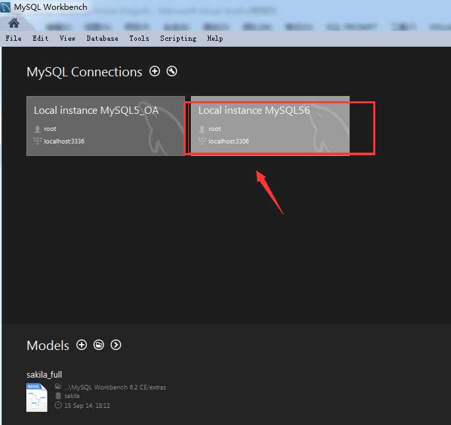This screenshot has width=451, height=425.
Task: Open Manage Connections wrench icon
Action: tap(172, 71)
